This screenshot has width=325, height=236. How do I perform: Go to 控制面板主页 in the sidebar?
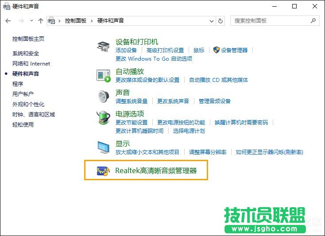[28, 39]
